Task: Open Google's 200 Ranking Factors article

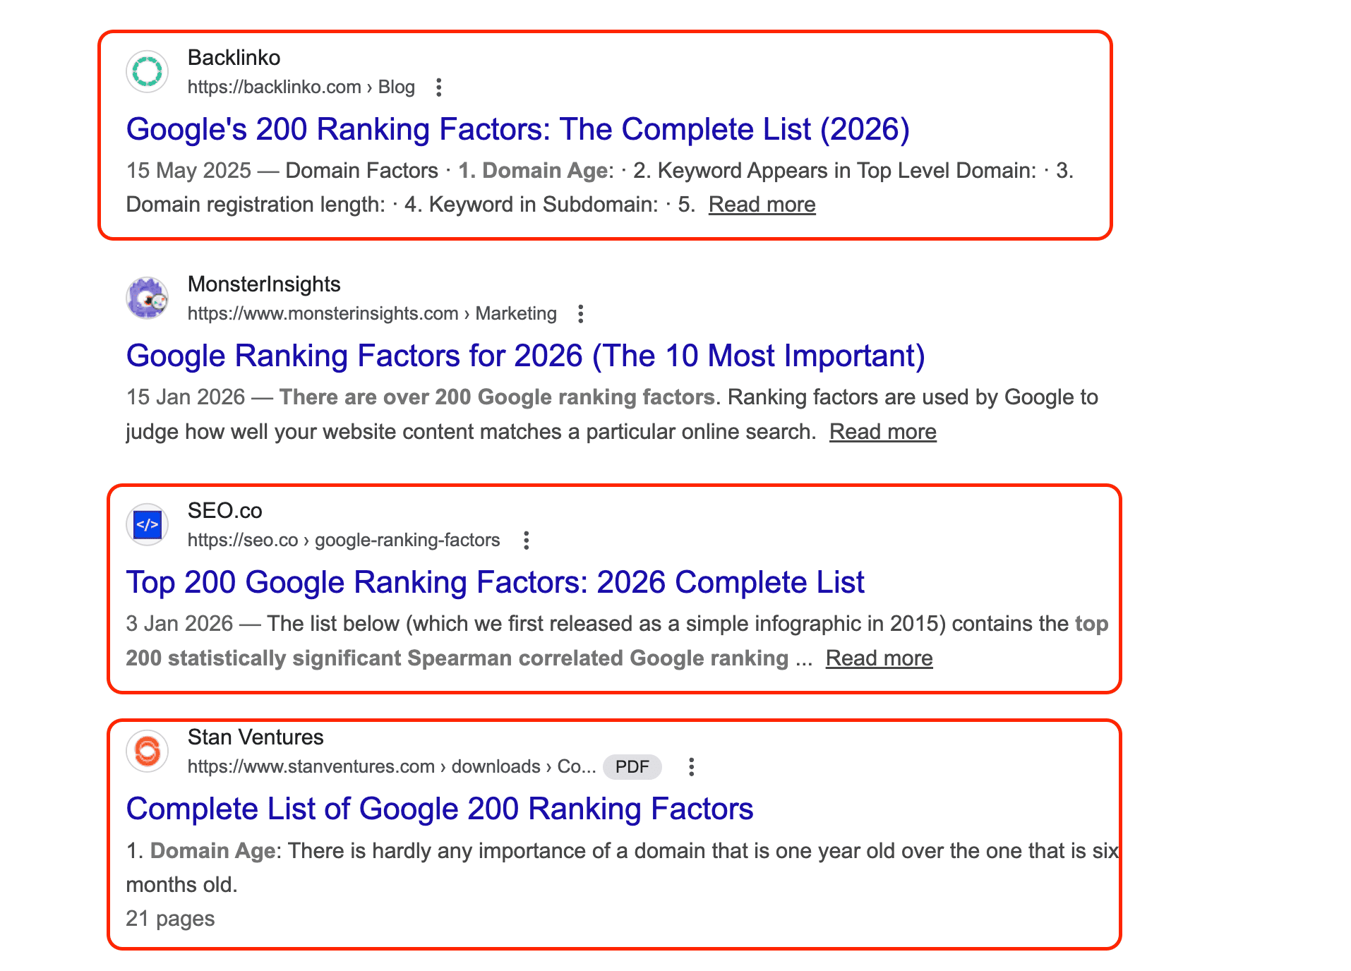Action: (x=518, y=129)
